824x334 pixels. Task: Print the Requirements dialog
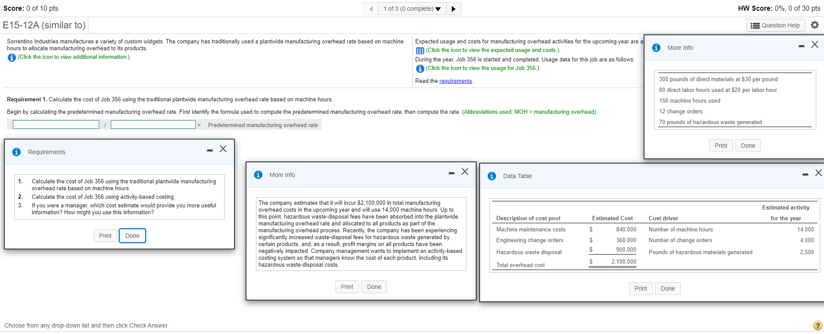click(x=105, y=236)
